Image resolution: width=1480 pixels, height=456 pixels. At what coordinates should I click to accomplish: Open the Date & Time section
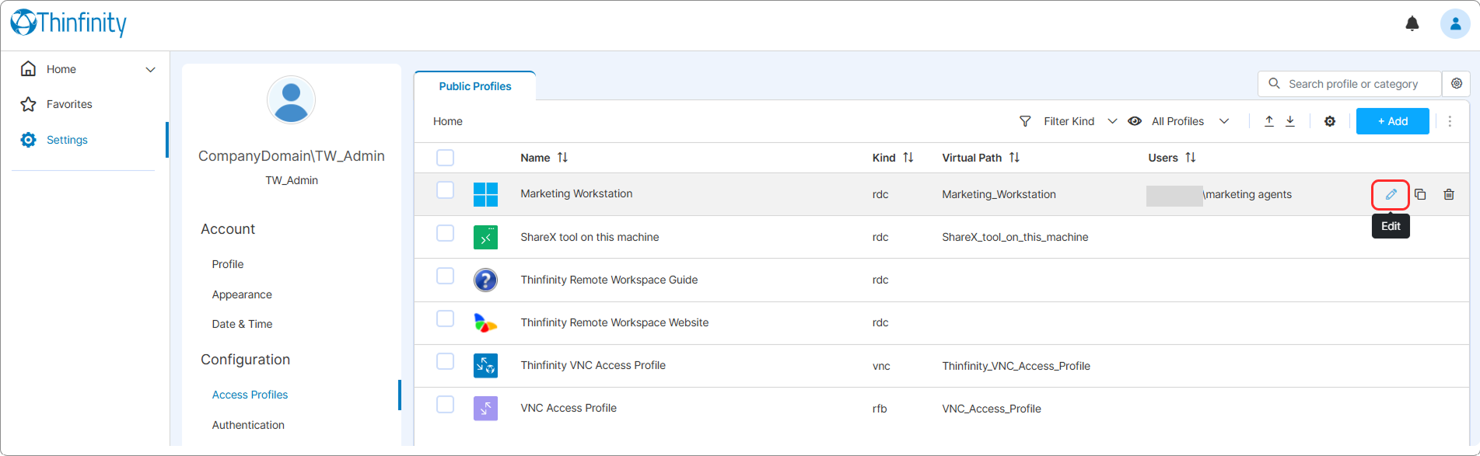pyautogui.click(x=242, y=324)
